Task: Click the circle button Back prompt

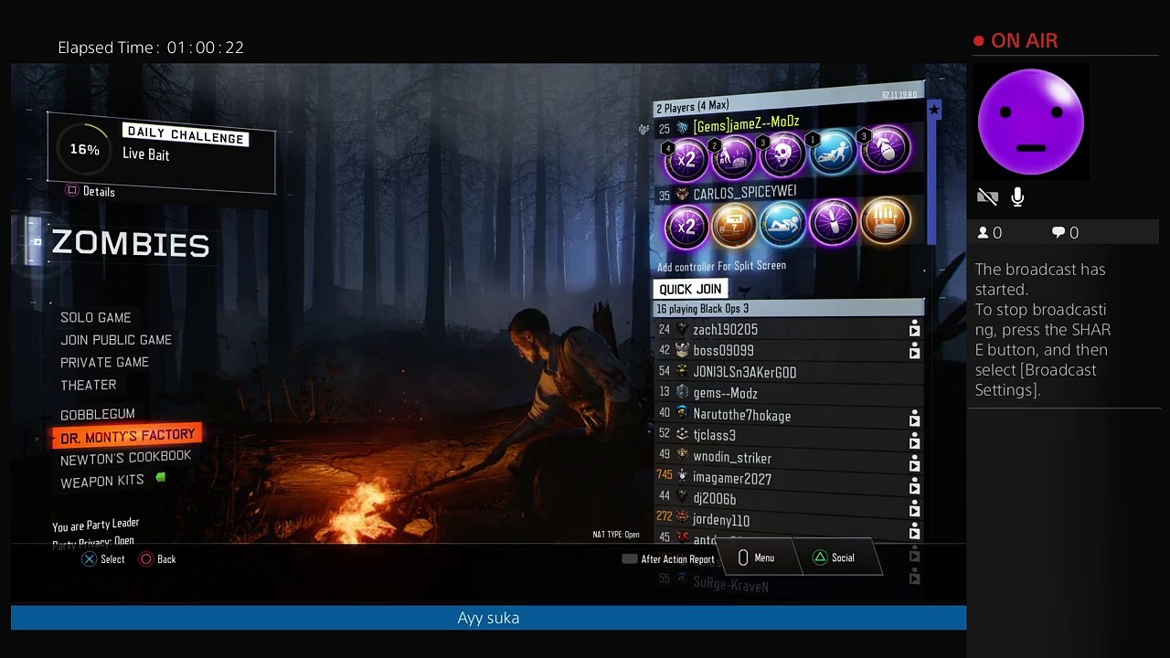Action: click(156, 559)
